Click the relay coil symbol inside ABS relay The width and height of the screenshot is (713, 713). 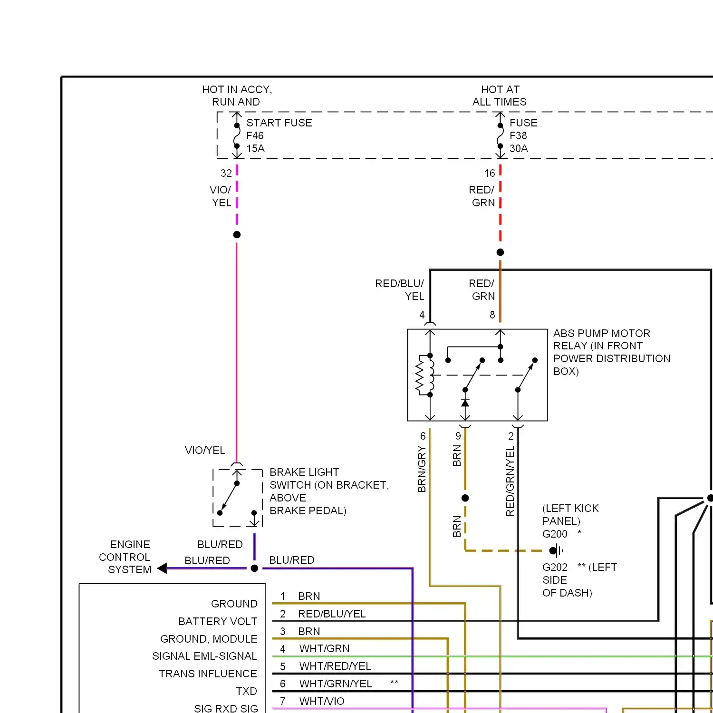pos(425,375)
